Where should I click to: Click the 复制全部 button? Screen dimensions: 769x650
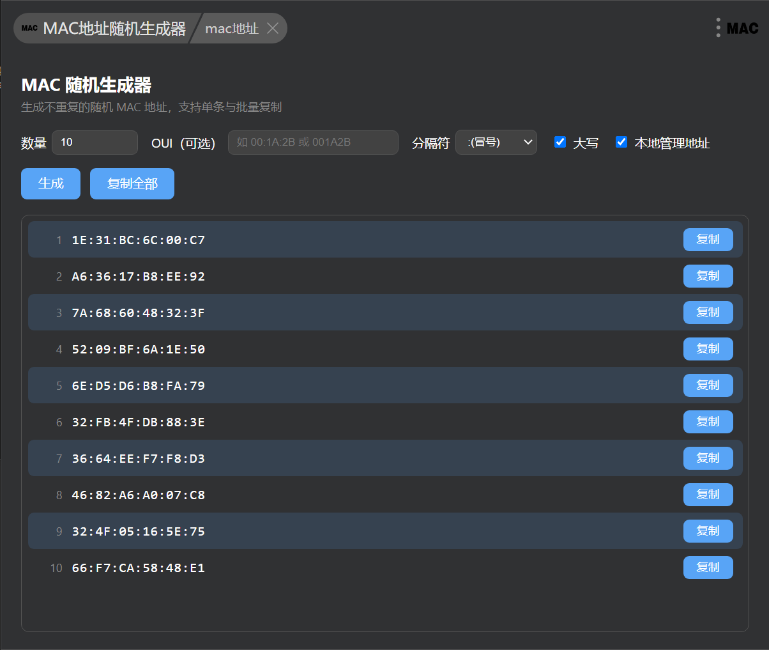(x=132, y=183)
